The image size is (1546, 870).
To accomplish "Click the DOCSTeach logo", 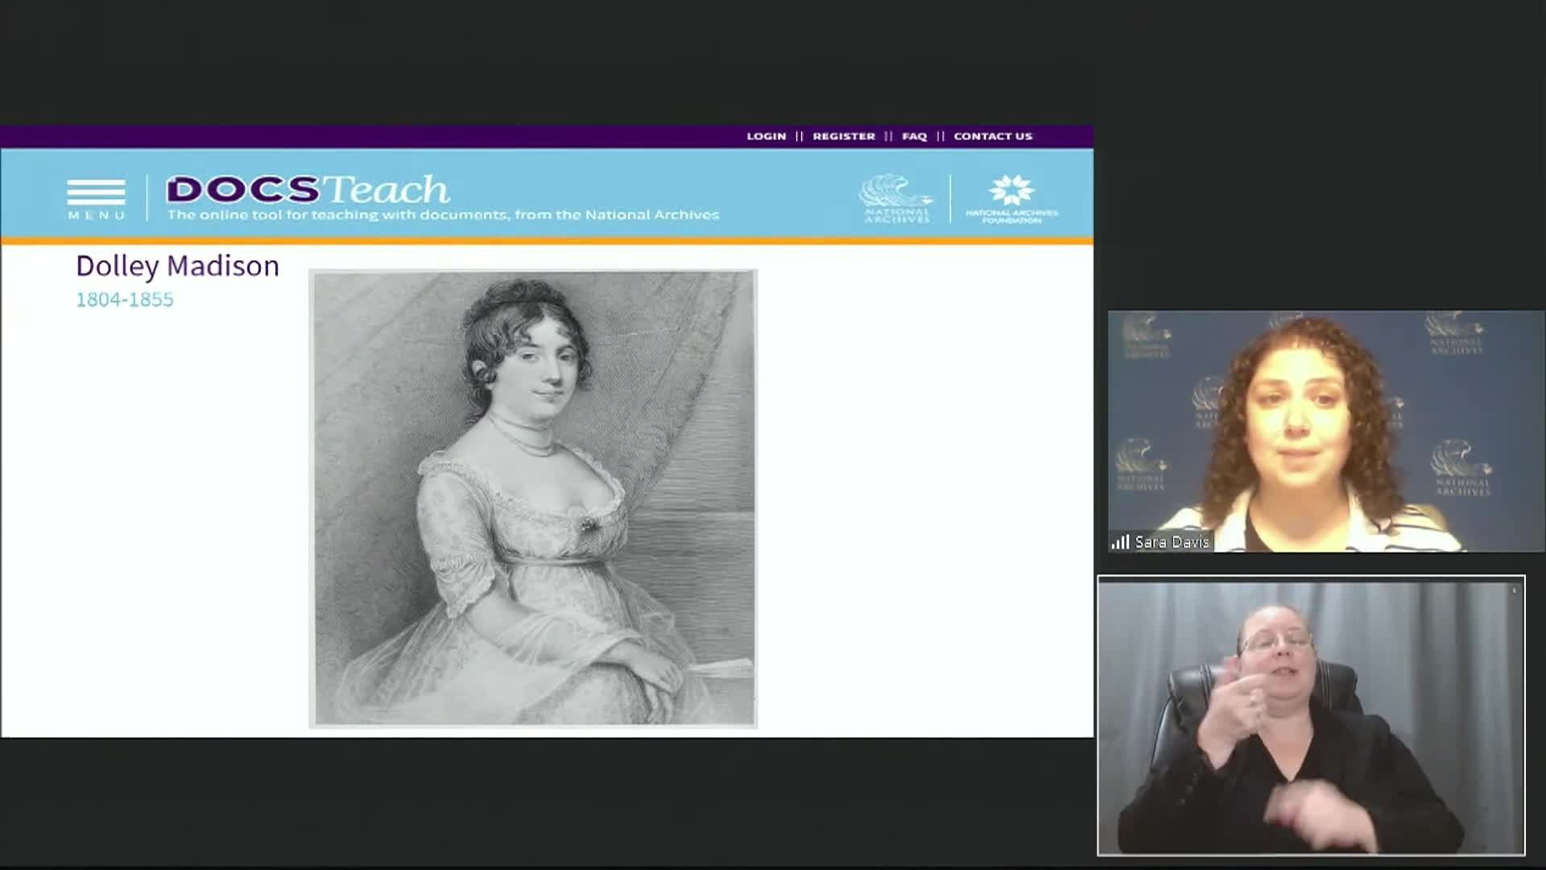I will coord(308,189).
